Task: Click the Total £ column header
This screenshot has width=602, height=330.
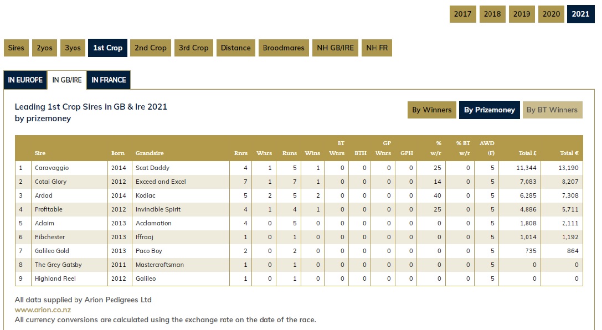Action: [x=527, y=153]
